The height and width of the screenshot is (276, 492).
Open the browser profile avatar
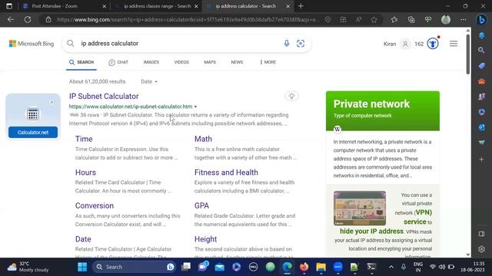(446, 19)
